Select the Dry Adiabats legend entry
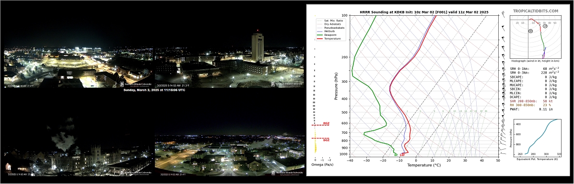Screen dimensions: 574x184 click(331, 24)
